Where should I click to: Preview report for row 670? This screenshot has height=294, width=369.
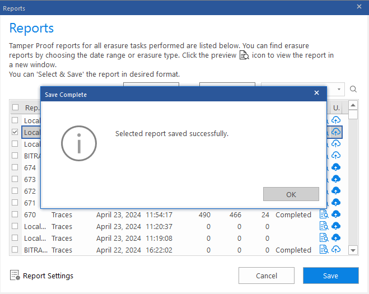tap(324, 214)
